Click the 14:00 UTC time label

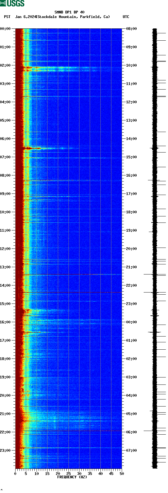point(131,139)
